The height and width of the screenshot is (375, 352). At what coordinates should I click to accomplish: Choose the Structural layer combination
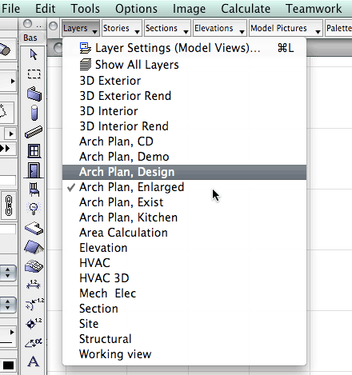184,339
